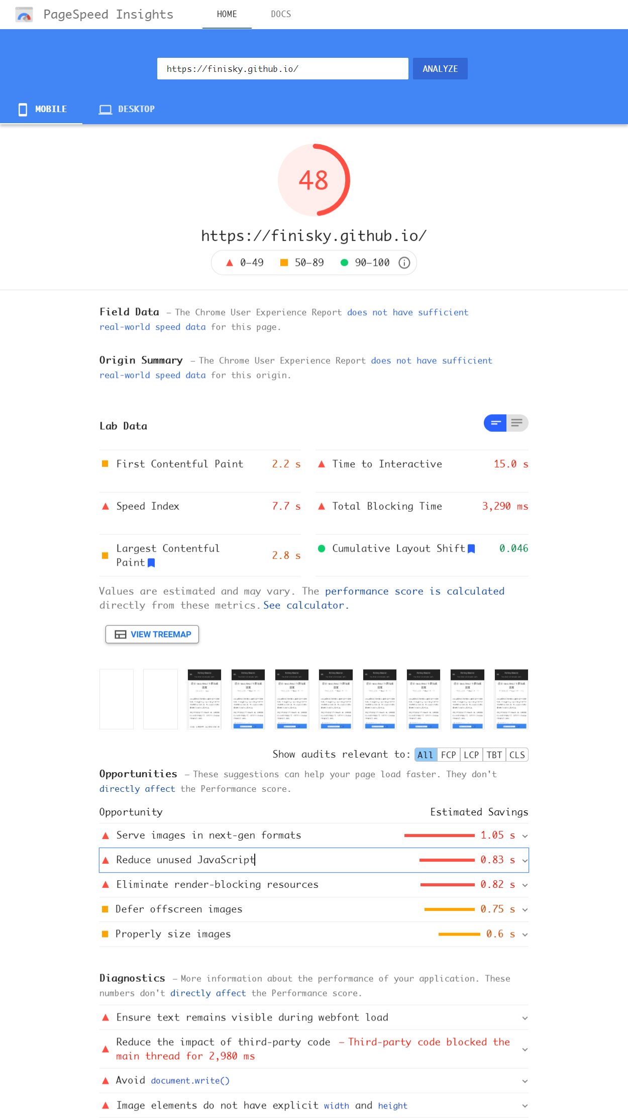Click the mobile phone icon in the tab bar
This screenshot has height=1118, width=628.
(23, 110)
